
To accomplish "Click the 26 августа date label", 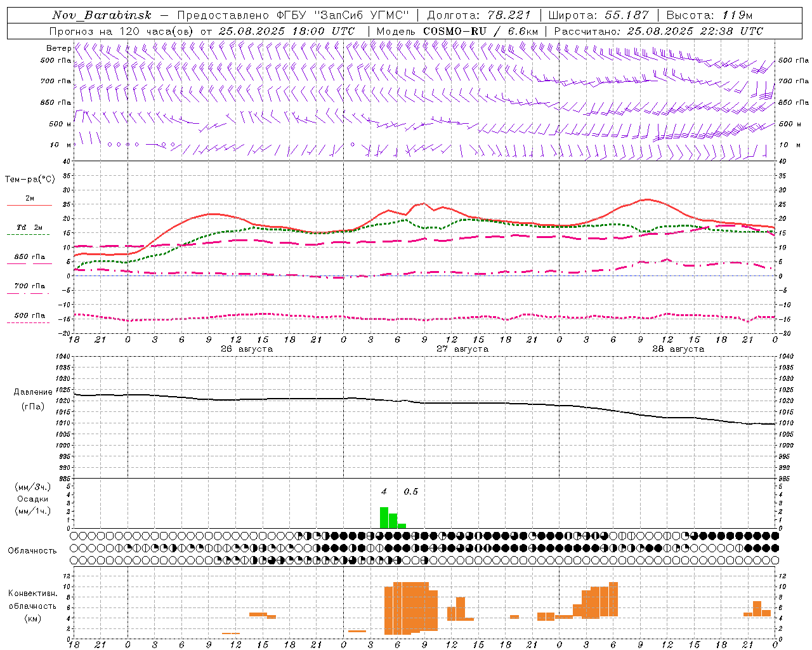I will tap(247, 349).
